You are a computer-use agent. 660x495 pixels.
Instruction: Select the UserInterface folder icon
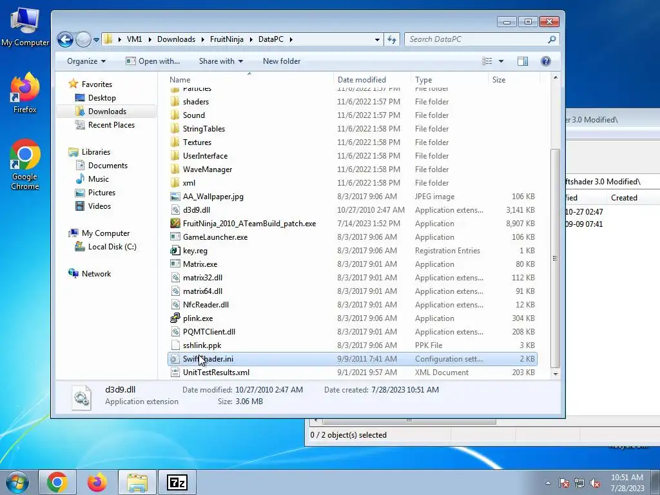pos(175,155)
